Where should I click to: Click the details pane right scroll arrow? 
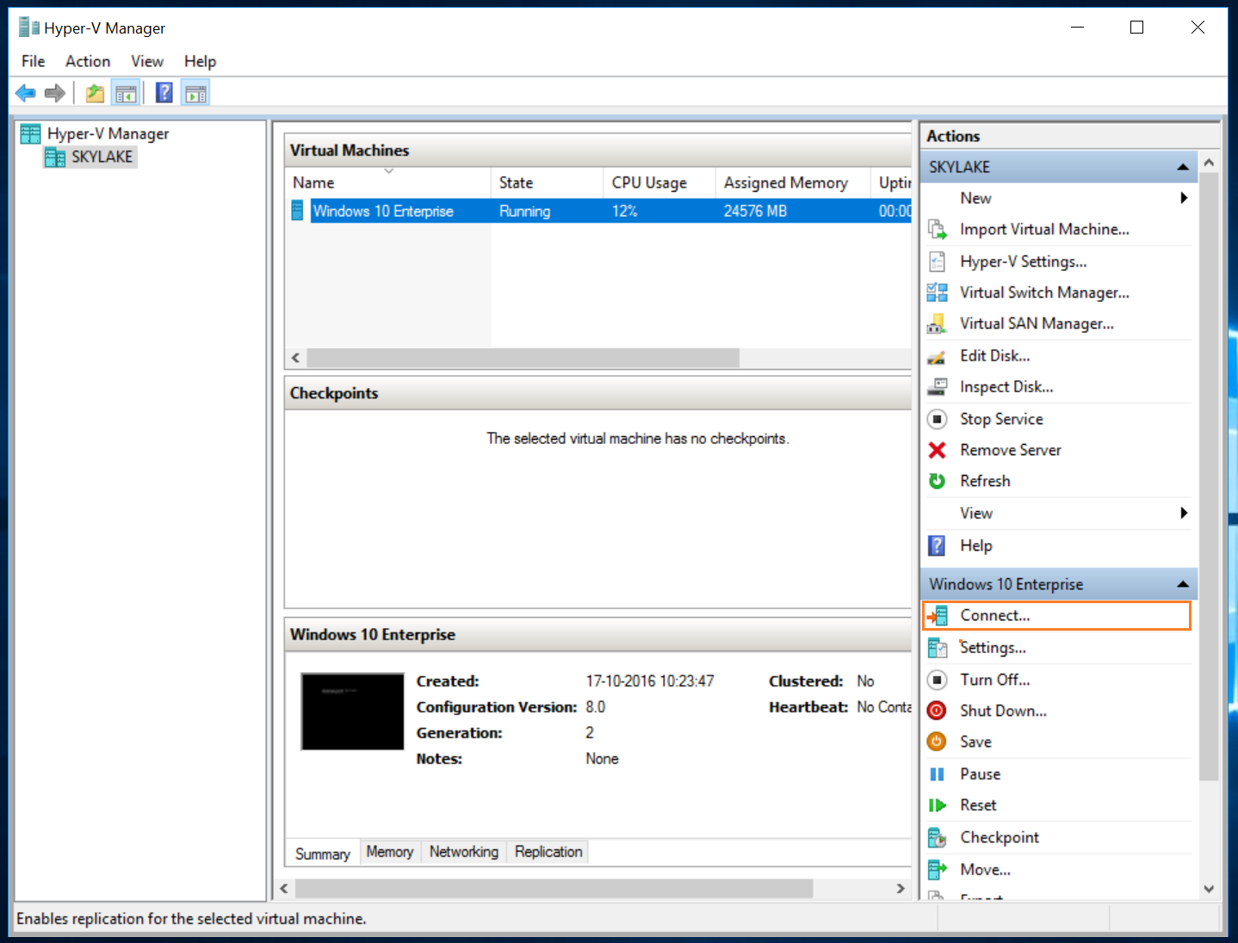point(901,888)
